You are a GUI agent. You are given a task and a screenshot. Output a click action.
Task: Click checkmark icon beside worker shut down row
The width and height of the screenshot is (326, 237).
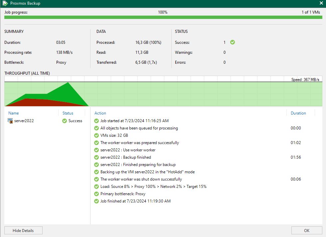click(96, 179)
